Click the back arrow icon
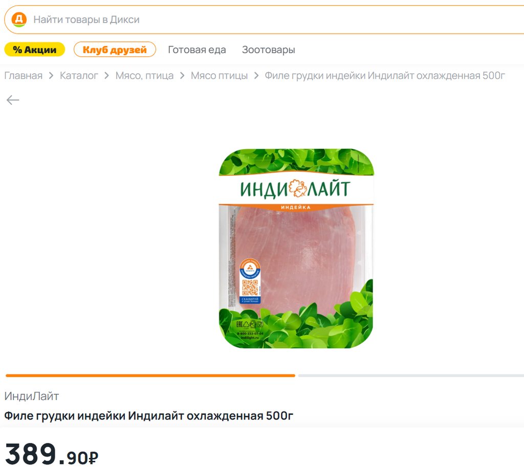 [13, 100]
